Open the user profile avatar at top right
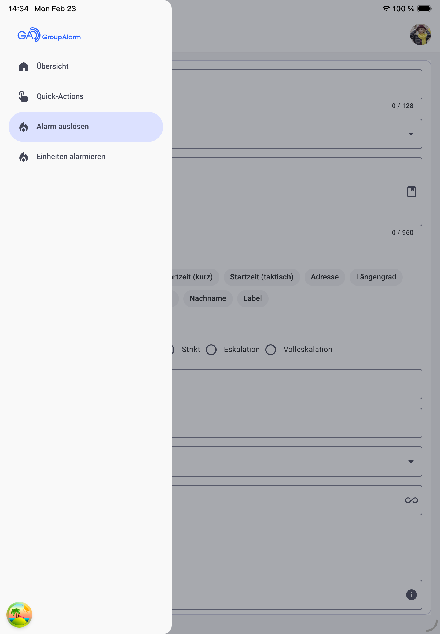The height and width of the screenshot is (634, 440). point(420,34)
